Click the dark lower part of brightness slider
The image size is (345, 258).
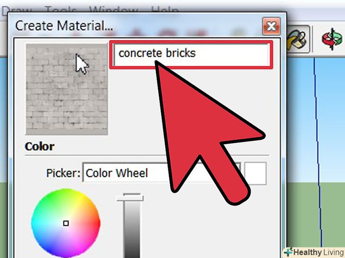tap(132, 246)
